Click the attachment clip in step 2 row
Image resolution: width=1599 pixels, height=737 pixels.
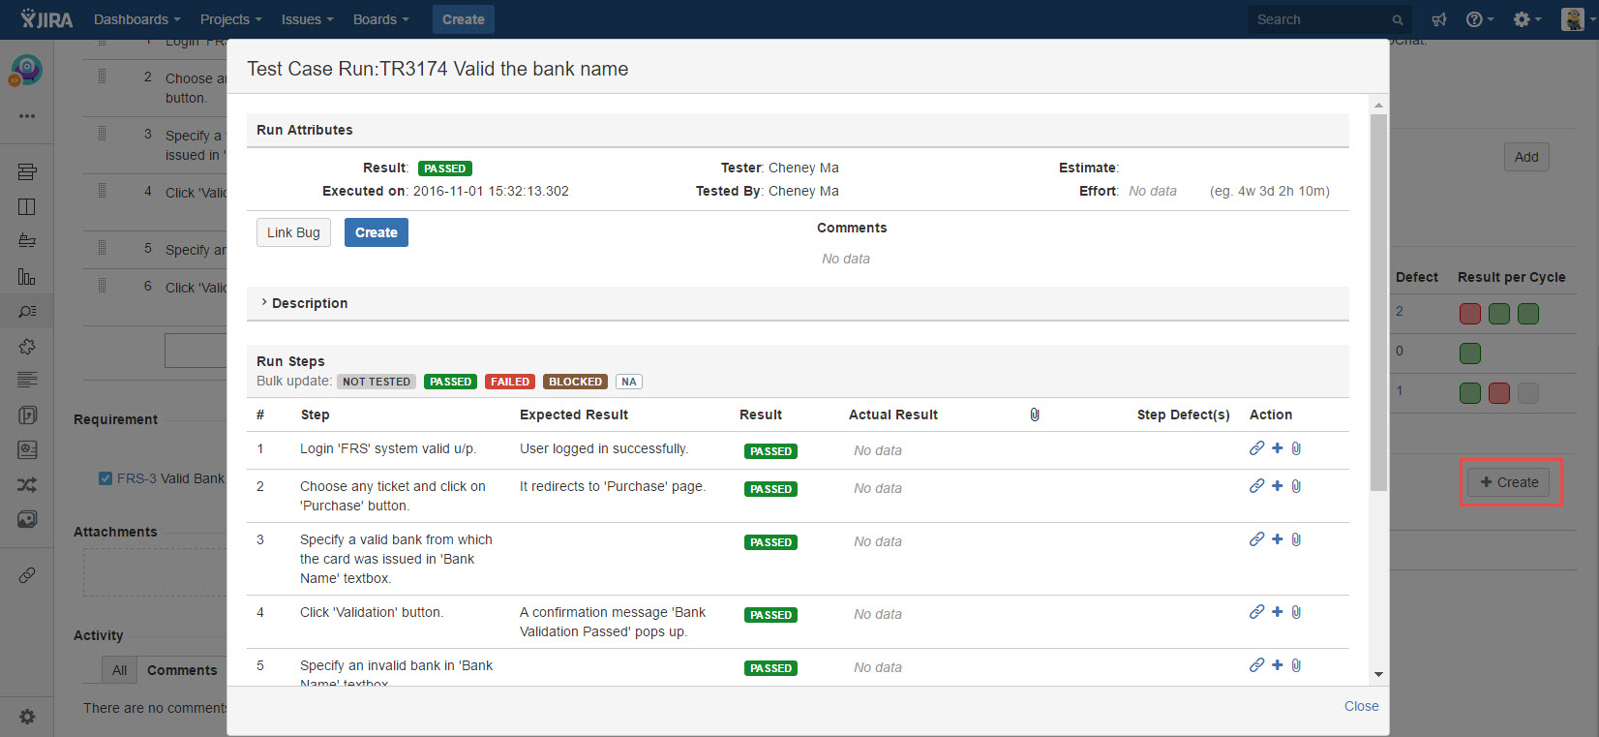(x=1296, y=486)
